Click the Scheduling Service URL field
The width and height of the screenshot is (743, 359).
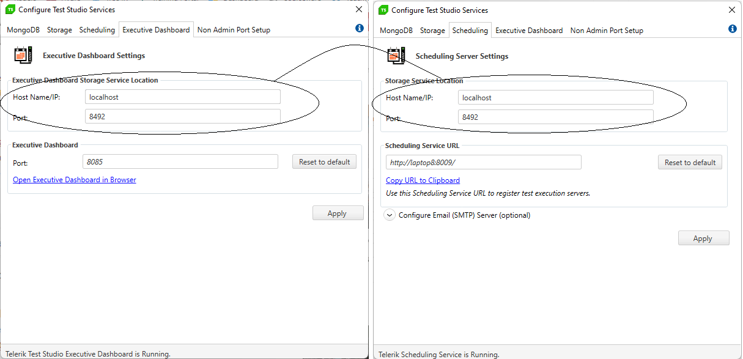(x=484, y=163)
